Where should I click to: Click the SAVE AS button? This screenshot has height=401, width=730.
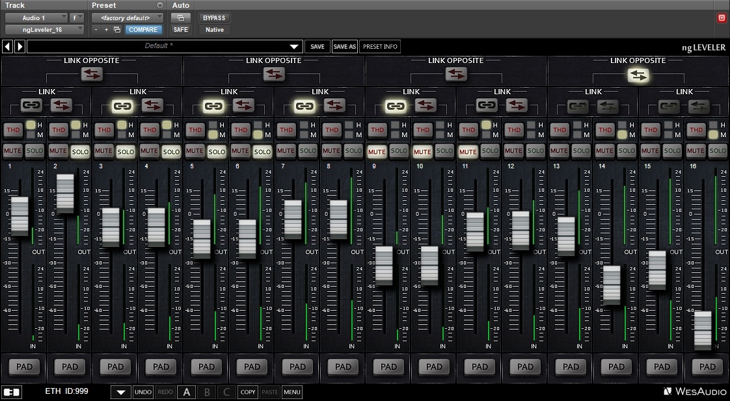click(x=344, y=47)
